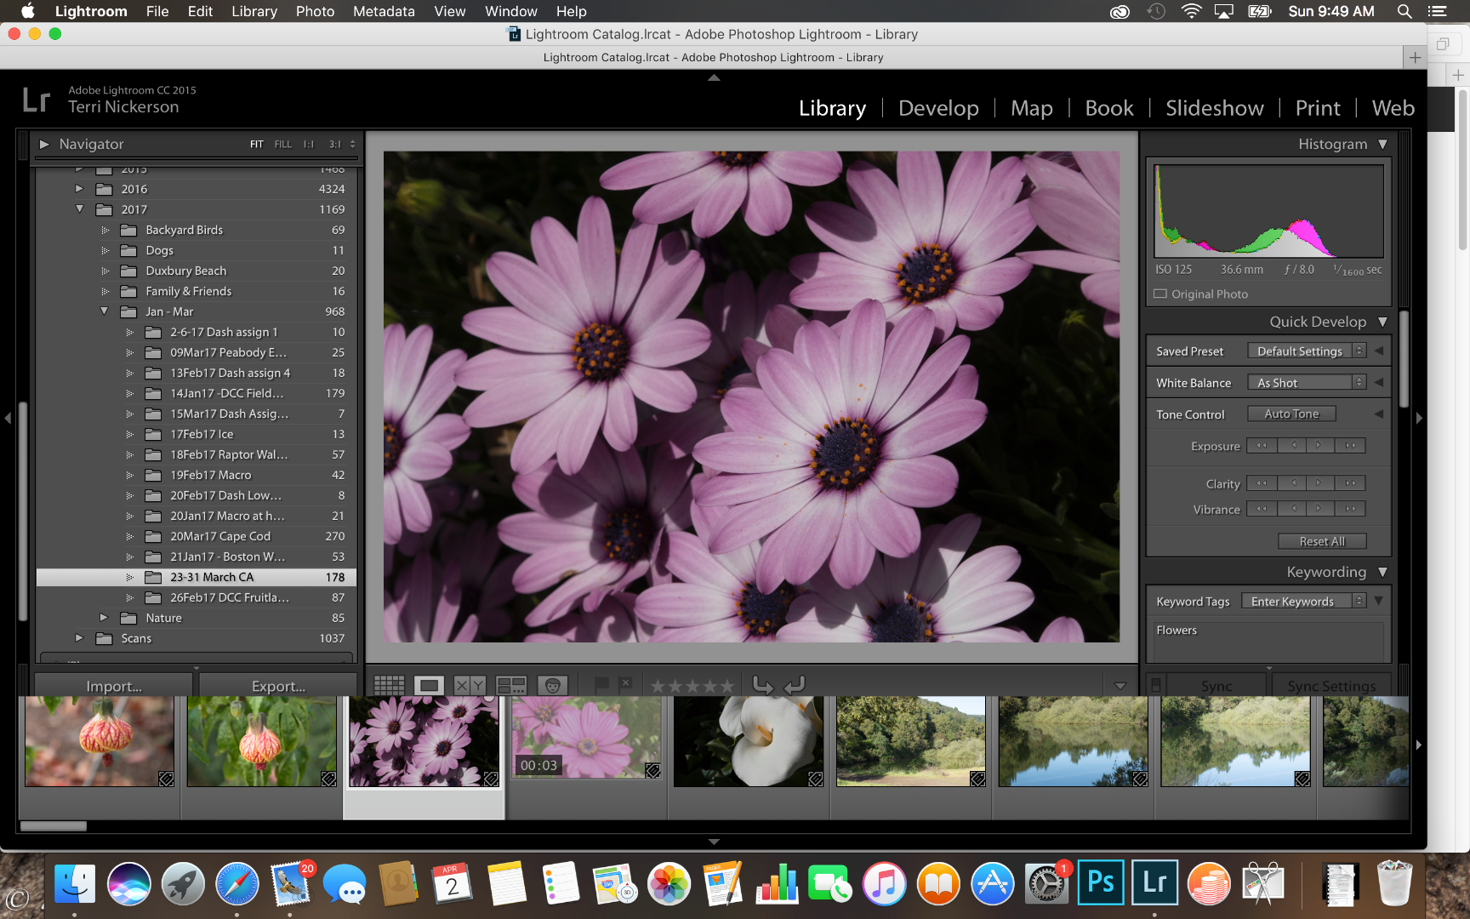The image size is (1470, 919).
Task: Open Survey view icon
Action: pos(511,686)
